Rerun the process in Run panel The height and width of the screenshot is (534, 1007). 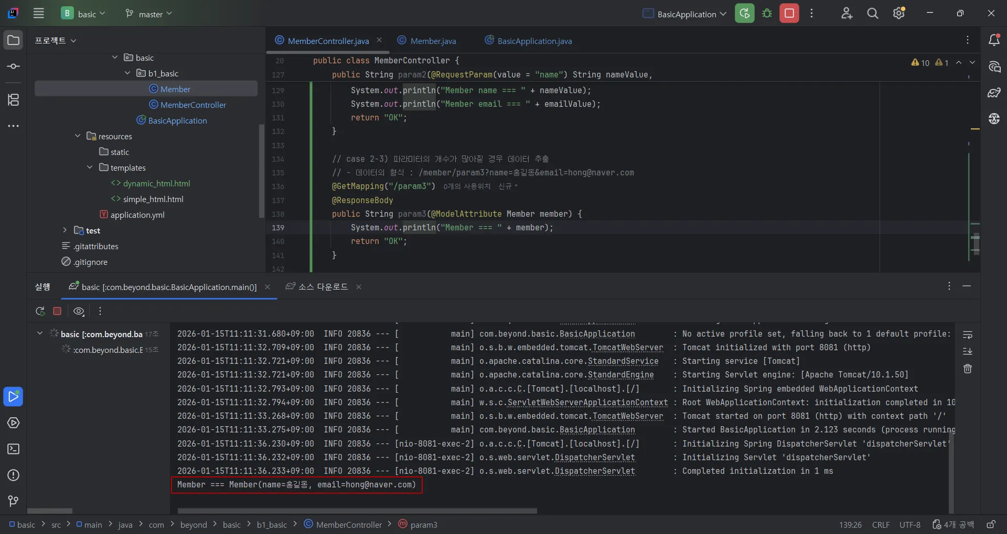pyautogui.click(x=40, y=311)
